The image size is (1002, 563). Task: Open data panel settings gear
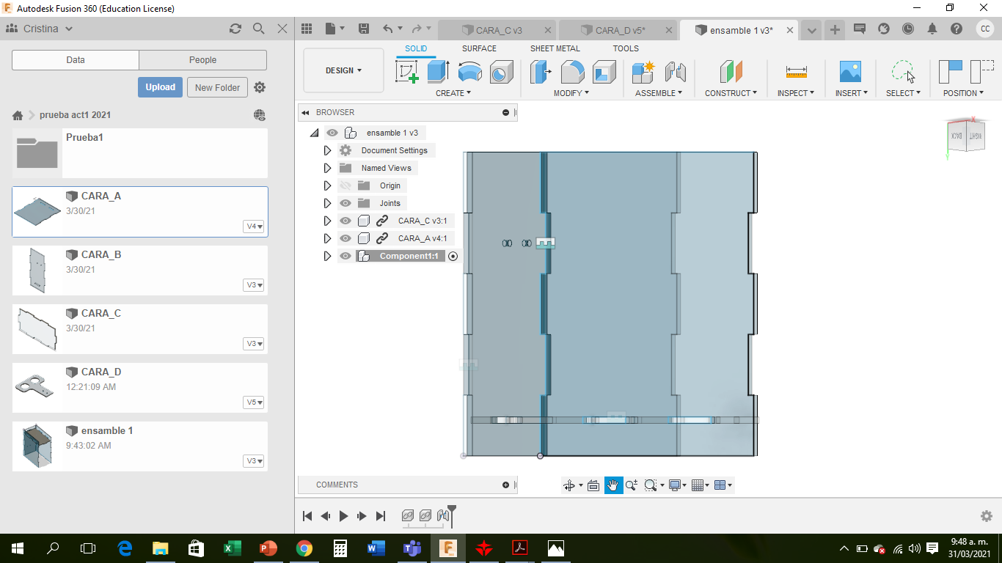260,87
